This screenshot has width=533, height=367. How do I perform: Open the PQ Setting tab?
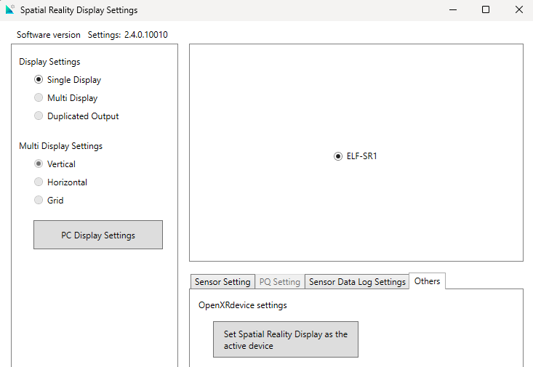(280, 282)
